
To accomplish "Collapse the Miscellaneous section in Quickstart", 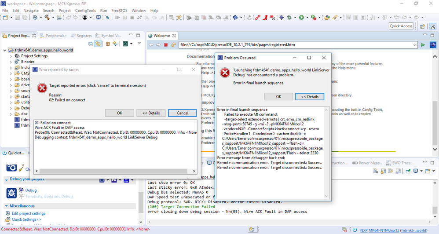I will click(7, 206).
